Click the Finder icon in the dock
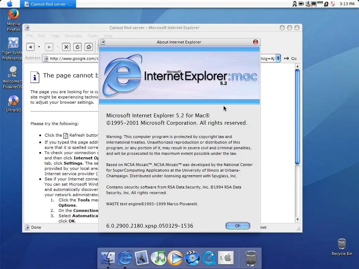Image resolution: width=359 pixels, height=269 pixels. pyautogui.click(x=108, y=257)
